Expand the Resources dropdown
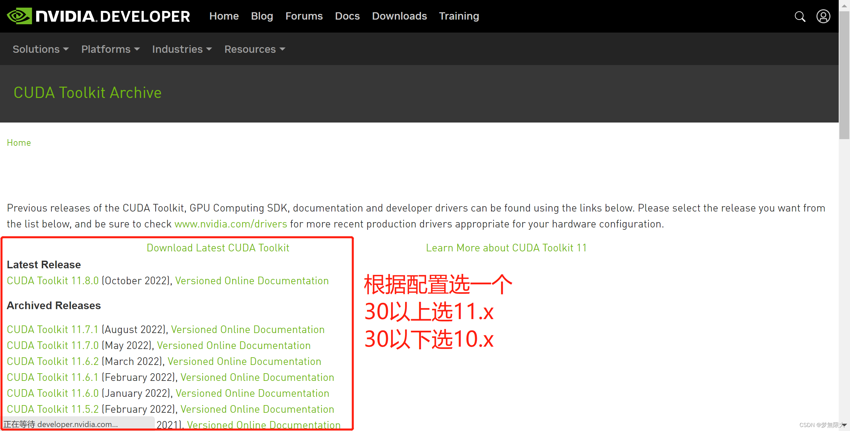This screenshot has width=850, height=431. click(x=255, y=49)
